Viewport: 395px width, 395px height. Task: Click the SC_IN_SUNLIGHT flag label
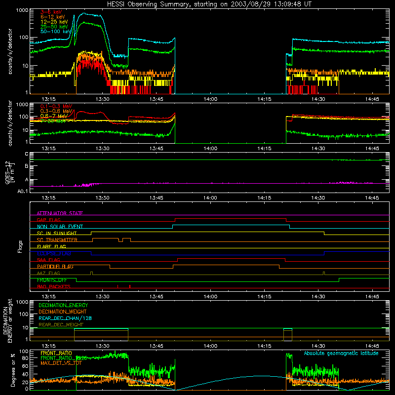tap(57, 233)
